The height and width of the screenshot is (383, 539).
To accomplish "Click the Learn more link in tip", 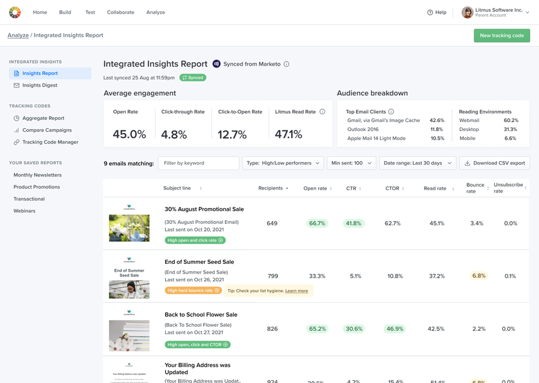I will [x=296, y=291].
